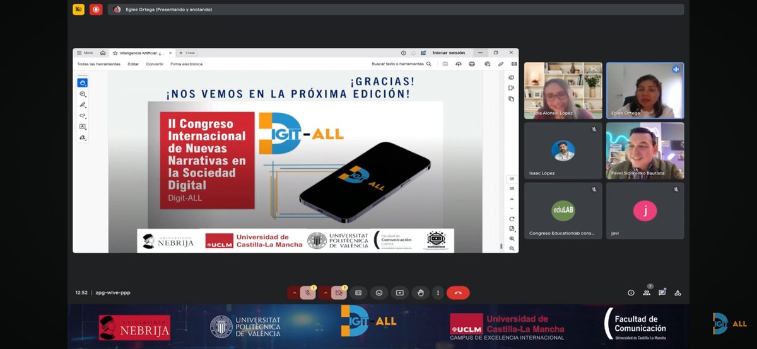Viewport: 757px width, 349px height.
Task: Click Buscar texto o herramientas field
Action: click(398, 64)
